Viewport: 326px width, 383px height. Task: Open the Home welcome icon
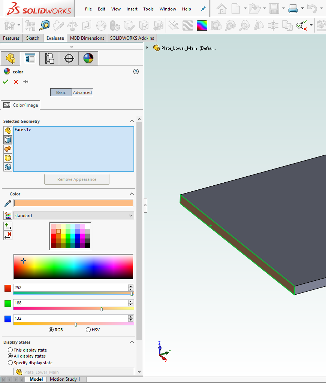[222, 9]
